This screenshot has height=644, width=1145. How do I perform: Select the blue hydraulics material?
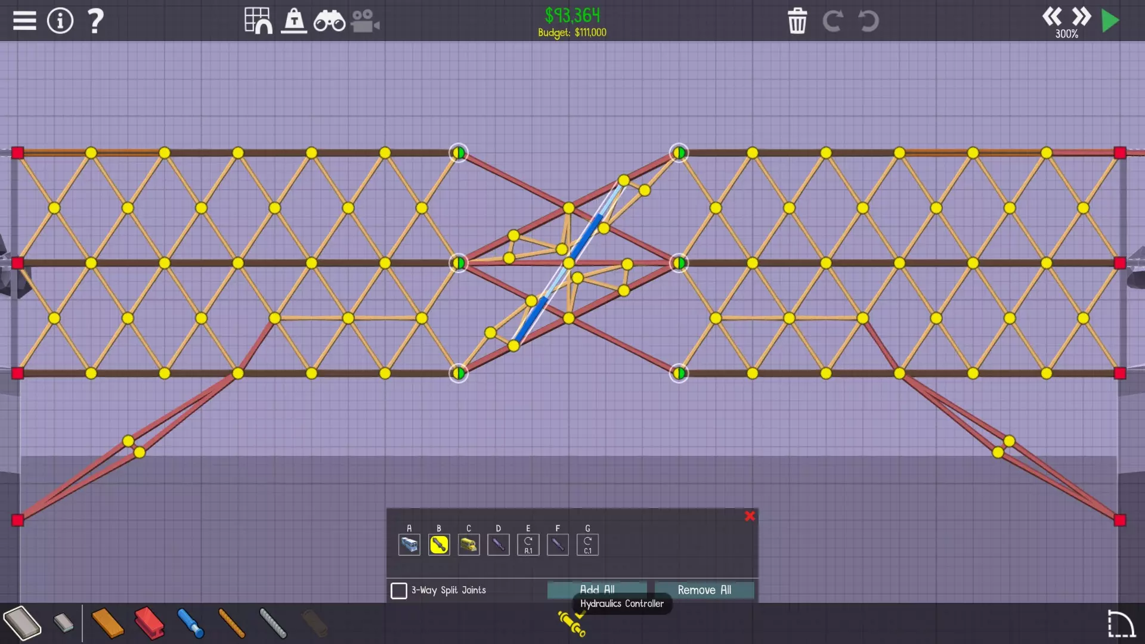[x=191, y=623]
